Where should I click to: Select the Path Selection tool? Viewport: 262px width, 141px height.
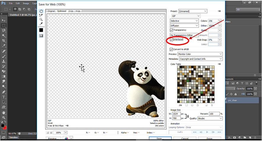[4, 102]
